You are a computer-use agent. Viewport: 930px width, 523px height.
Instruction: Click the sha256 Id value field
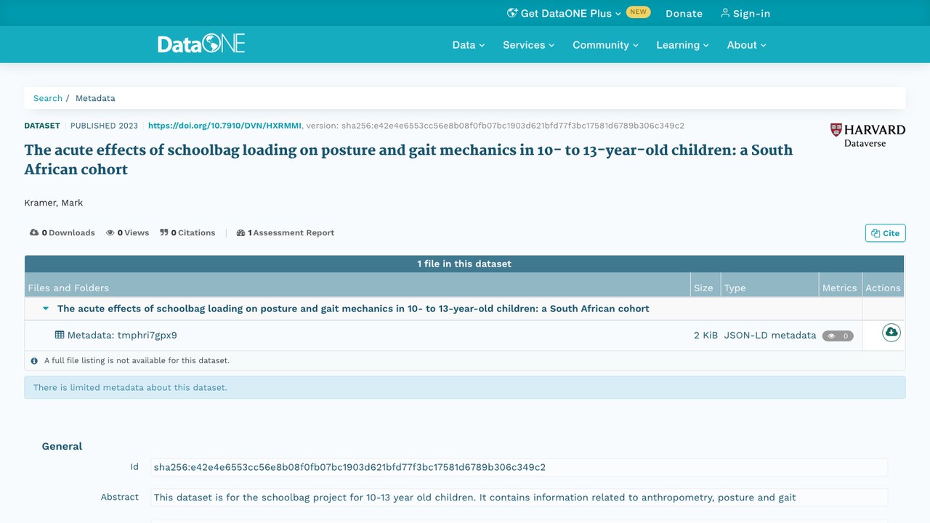click(519, 467)
